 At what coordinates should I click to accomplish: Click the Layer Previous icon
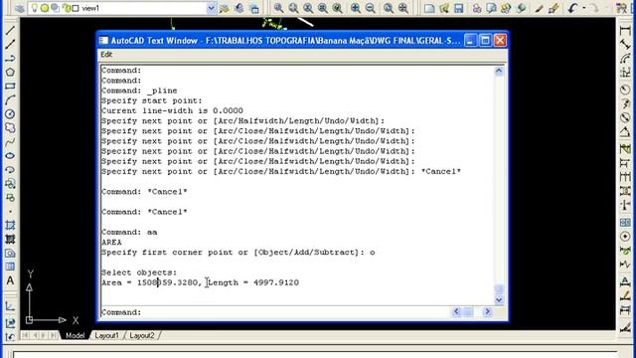238,8
